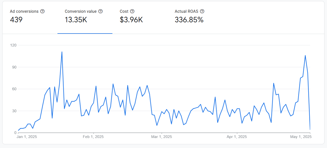The width and height of the screenshot is (327, 148).
Task: Click the Mar 1, 2025 axis label
Action: [162, 137]
